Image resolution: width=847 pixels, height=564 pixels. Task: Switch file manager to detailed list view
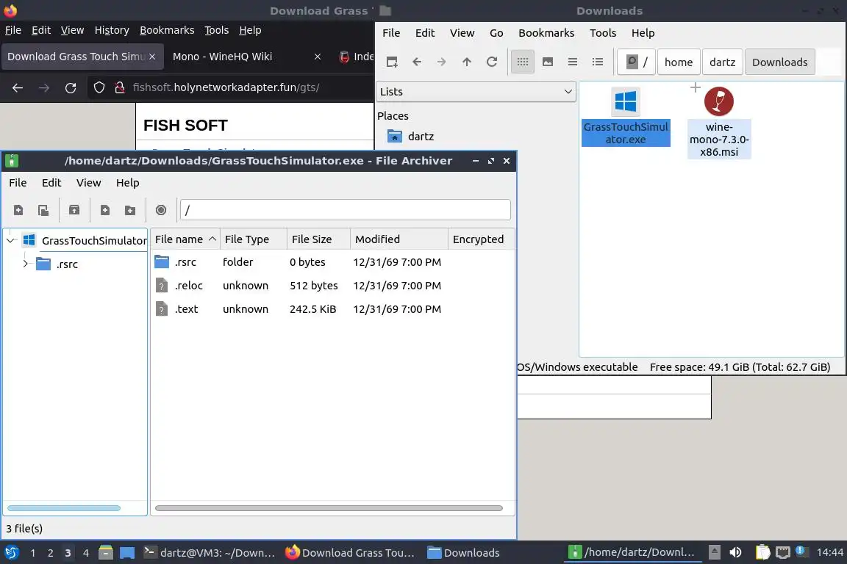(598, 62)
